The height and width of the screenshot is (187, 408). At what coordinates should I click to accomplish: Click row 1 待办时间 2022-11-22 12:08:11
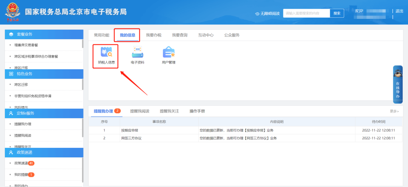(x=379, y=130)
